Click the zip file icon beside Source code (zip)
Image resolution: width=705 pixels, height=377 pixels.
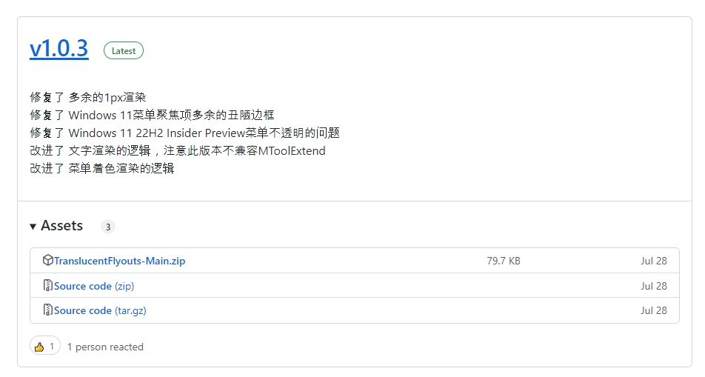coord(47,285)
